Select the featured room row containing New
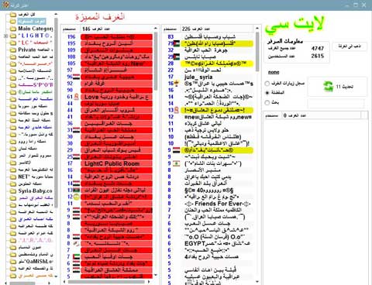The image size is (372, 285). (116, 64)
